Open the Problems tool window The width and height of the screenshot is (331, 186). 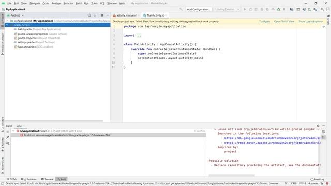29,179
